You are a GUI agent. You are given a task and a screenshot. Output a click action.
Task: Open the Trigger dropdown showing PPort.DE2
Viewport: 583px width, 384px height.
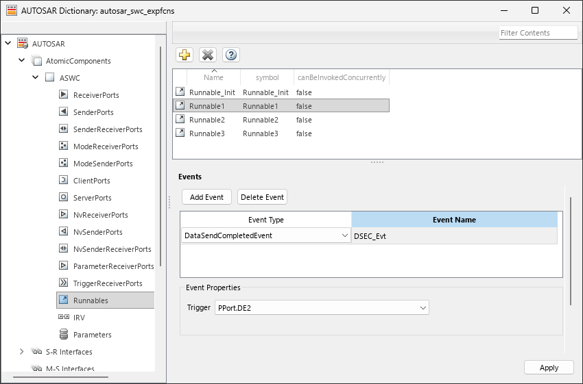(423, 307)
